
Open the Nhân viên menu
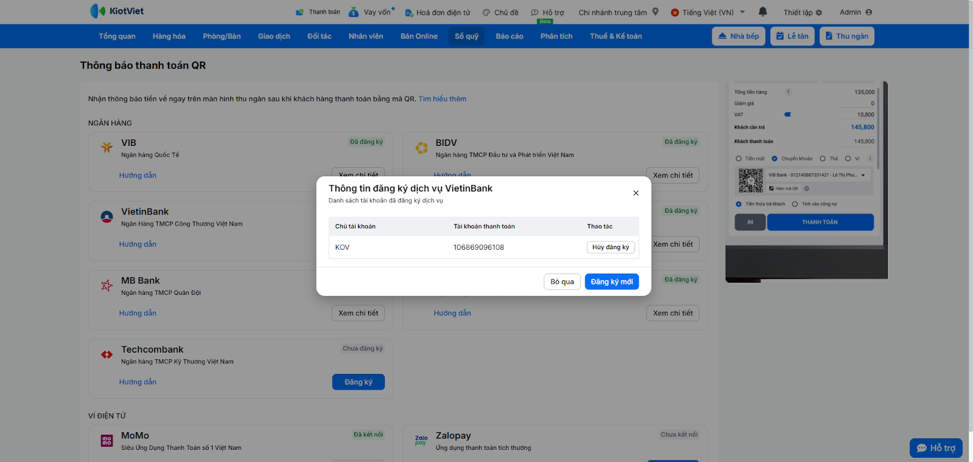point(366,36)
